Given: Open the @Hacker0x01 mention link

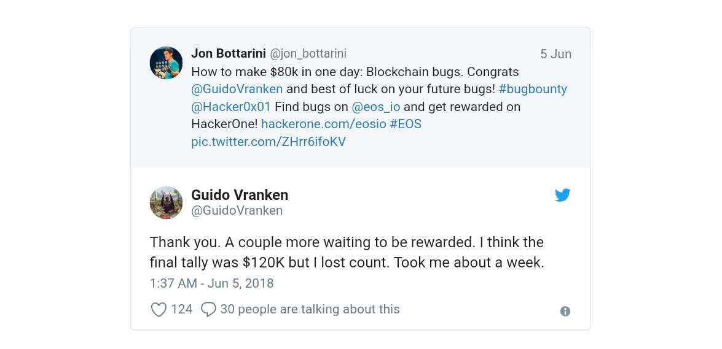Looking at the screenshot, I should pyautogui.click(x=231, y=107).
